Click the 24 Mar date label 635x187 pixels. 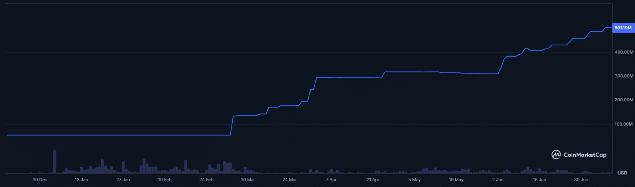pyautogui.click(x=289, y=180)
